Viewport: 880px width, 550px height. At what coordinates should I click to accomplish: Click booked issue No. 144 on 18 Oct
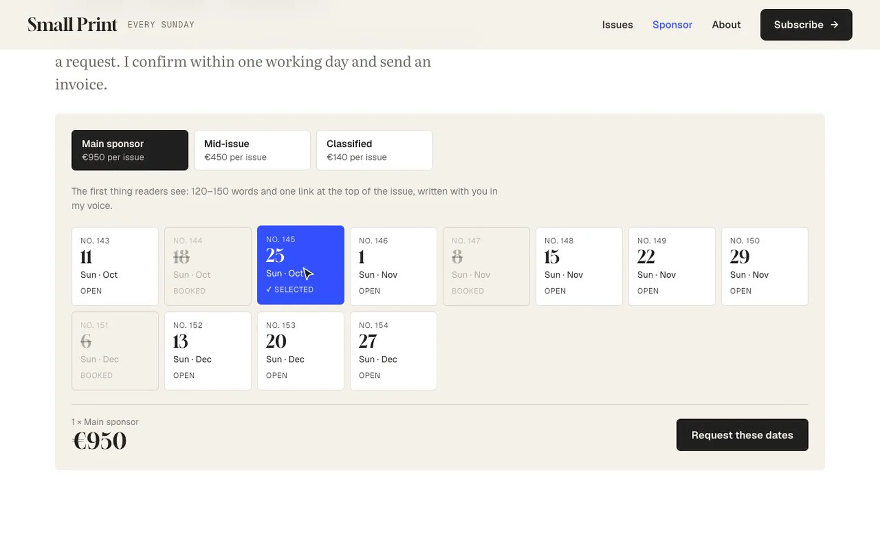[x=208, y=266]
